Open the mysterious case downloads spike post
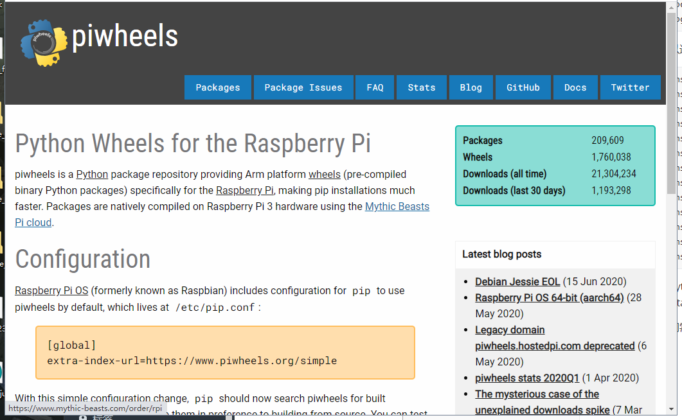The height and width of the screenshot is (420, 682). 537,394
